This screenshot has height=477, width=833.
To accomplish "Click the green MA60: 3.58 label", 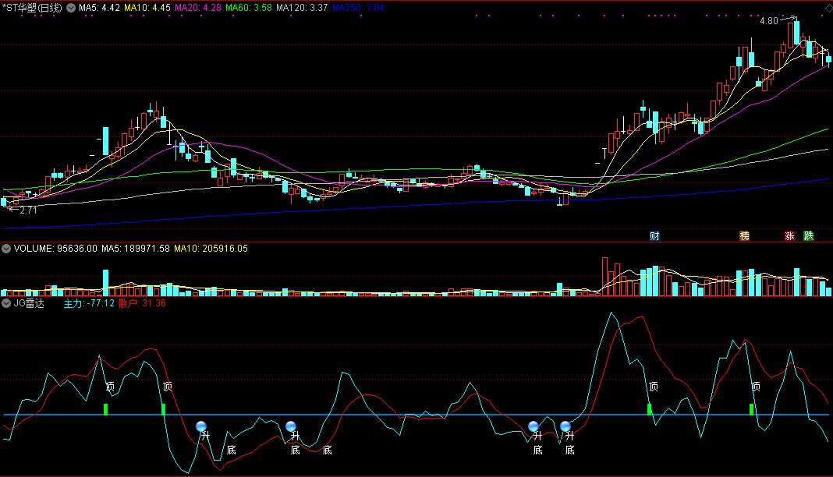I will click(249, 8).
